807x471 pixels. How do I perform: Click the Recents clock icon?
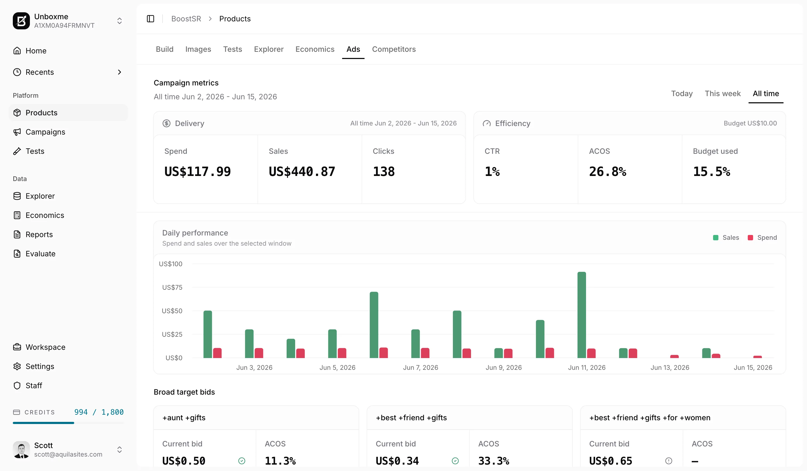coord(17,72)
